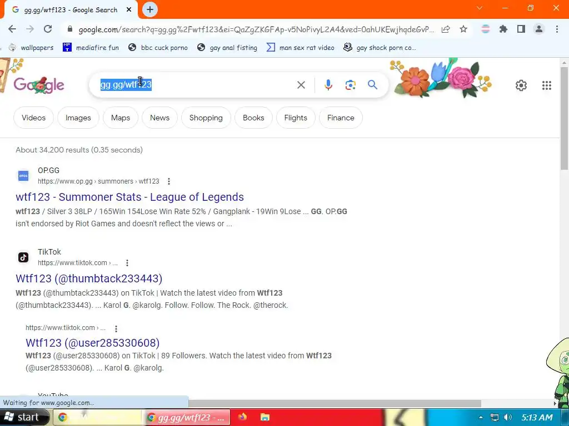Screen dimensions: 569x426
Task: Open the volume speaker tray icon
Action: (x=508, y=417)
